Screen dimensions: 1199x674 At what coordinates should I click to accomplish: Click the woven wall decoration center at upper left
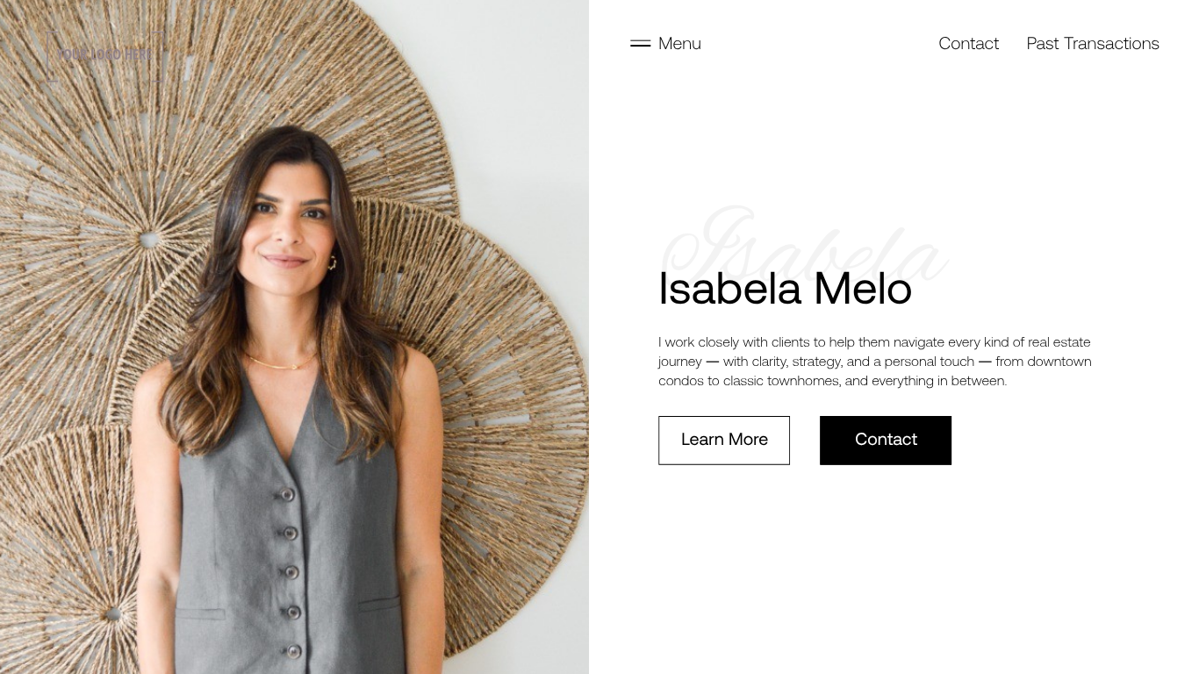[x=151, y=239]
